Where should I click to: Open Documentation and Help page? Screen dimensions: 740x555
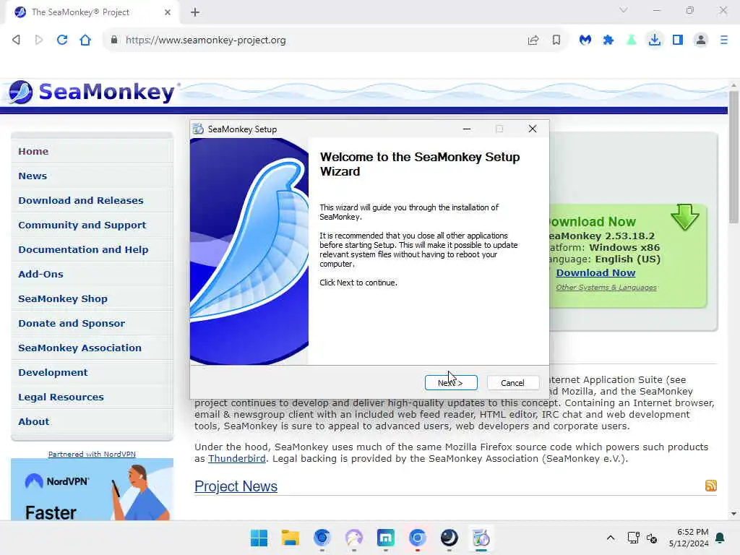click(83, 249)
